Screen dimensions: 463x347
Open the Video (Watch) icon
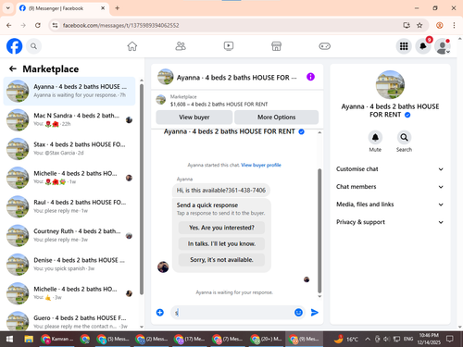(x=229, y=46)
